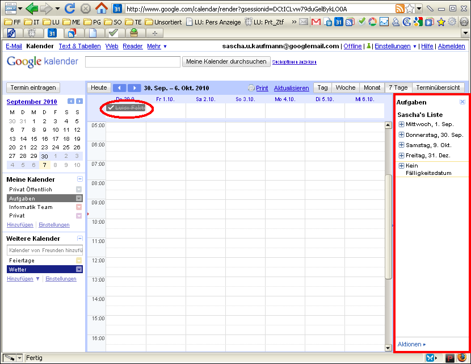471x364 pixels.
Task: Open the finance chart toolbar icon
Action: [x=384, y=22]
